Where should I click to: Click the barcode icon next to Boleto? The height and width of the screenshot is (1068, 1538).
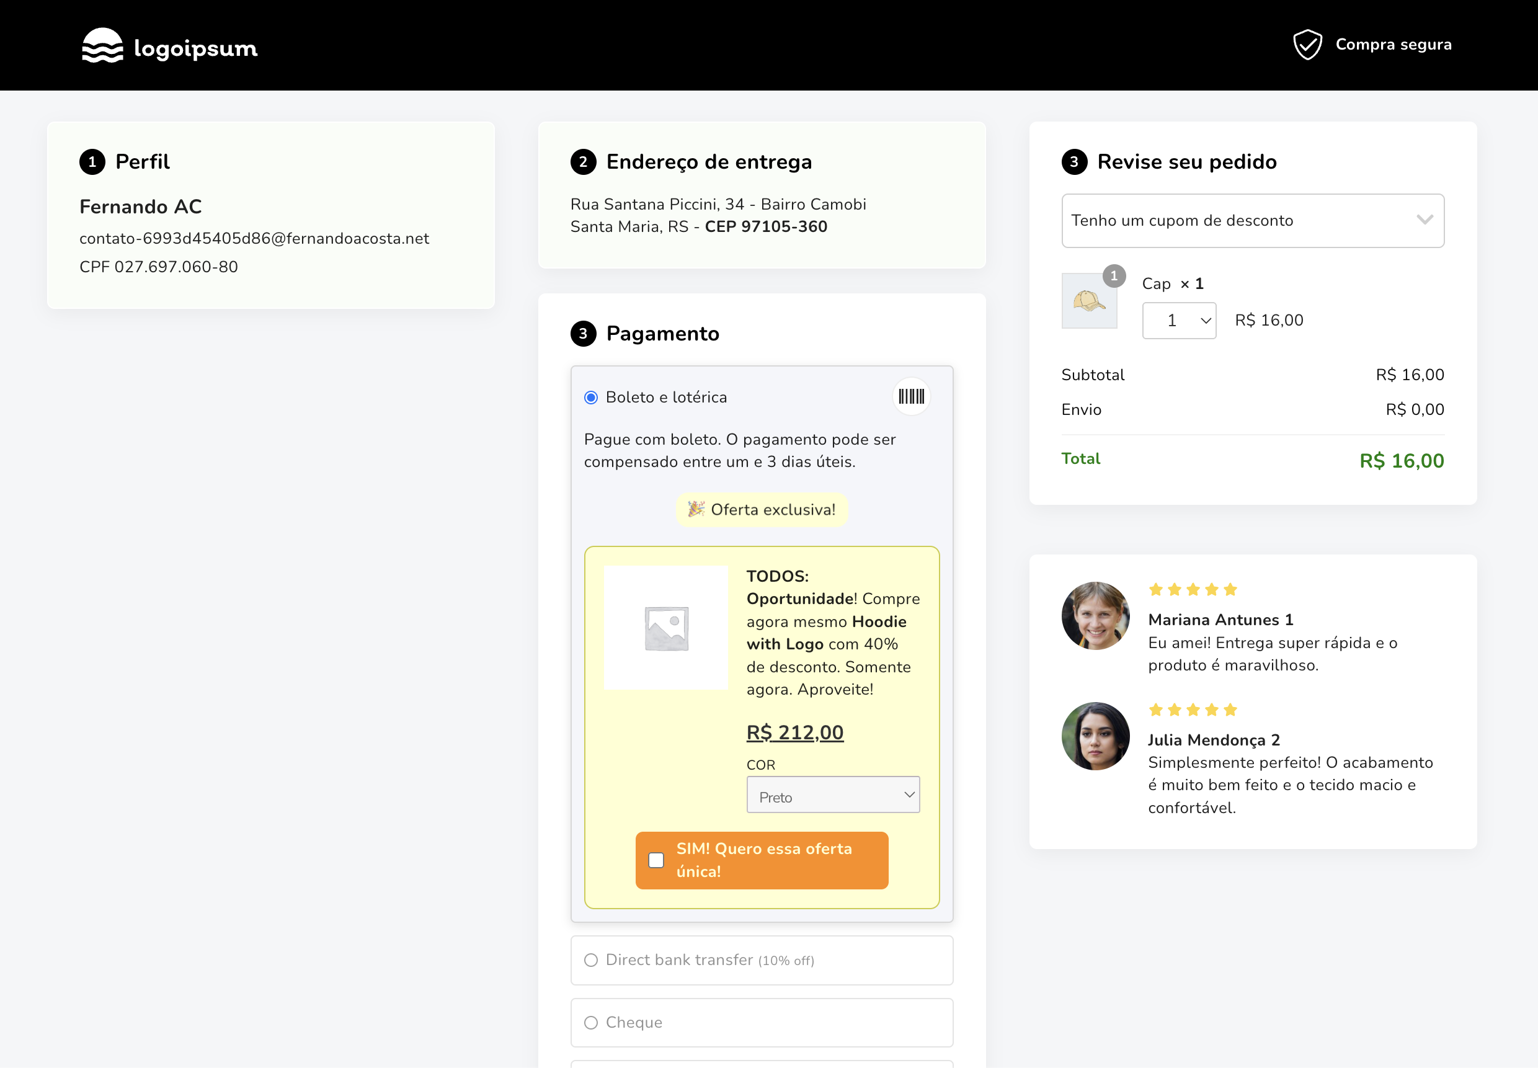pos(911,396)
